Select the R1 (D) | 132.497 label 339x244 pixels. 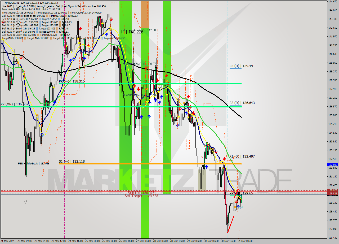[242, 156]
